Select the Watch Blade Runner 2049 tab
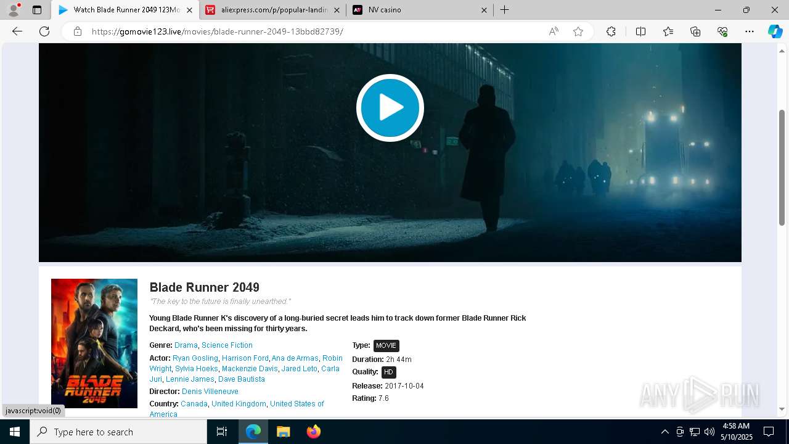Screen dimensions: 789x444 (x=120, y=10)
